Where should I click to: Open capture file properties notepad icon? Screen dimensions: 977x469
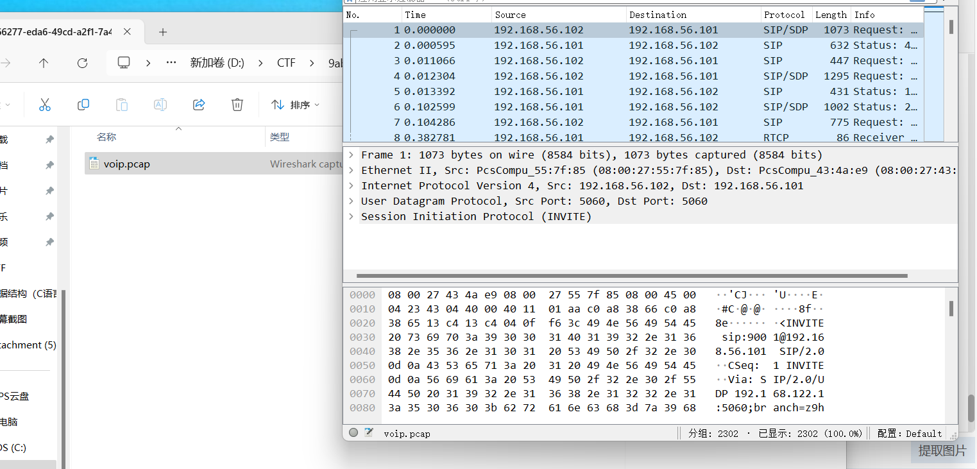pyautogui.click(x=369, y=433)
